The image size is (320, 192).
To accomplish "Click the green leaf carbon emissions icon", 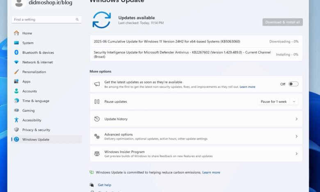I will (x=91, y=172).
